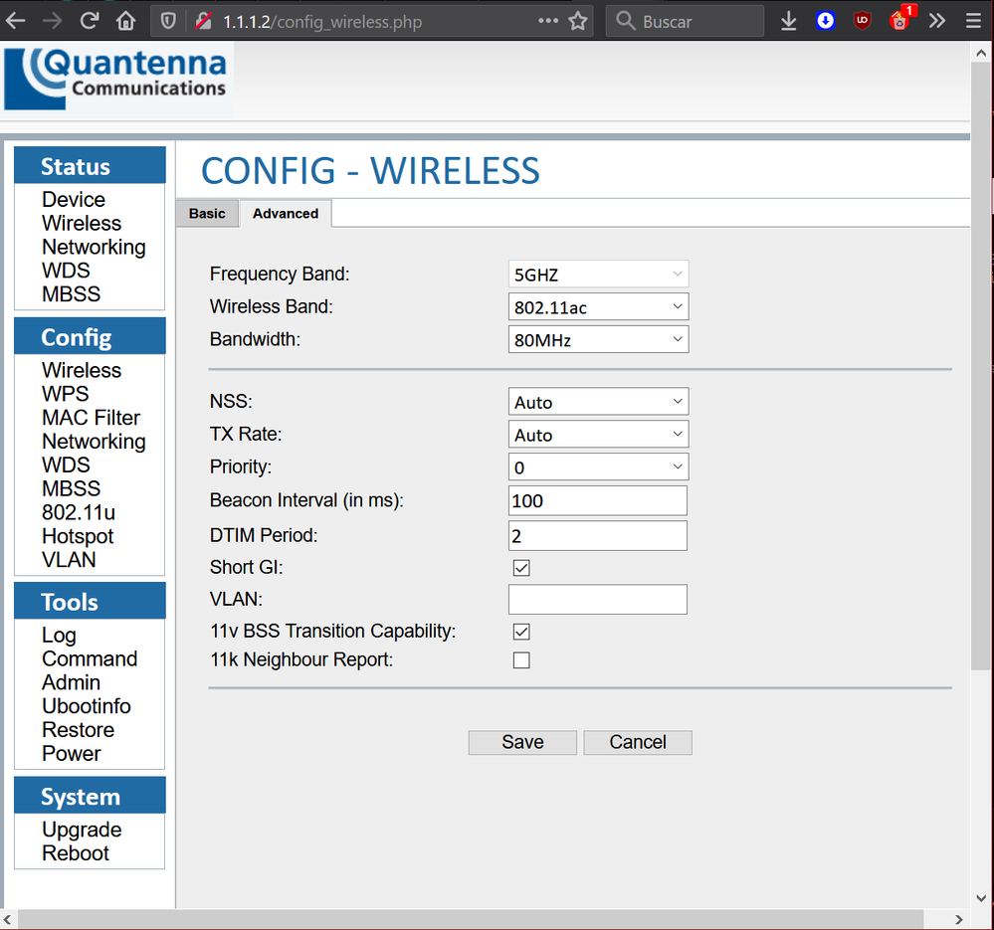Image resolution: width=994 pixels, height=930 pixels.
Task: Save the wireless configuration
Action: (521, 742)
